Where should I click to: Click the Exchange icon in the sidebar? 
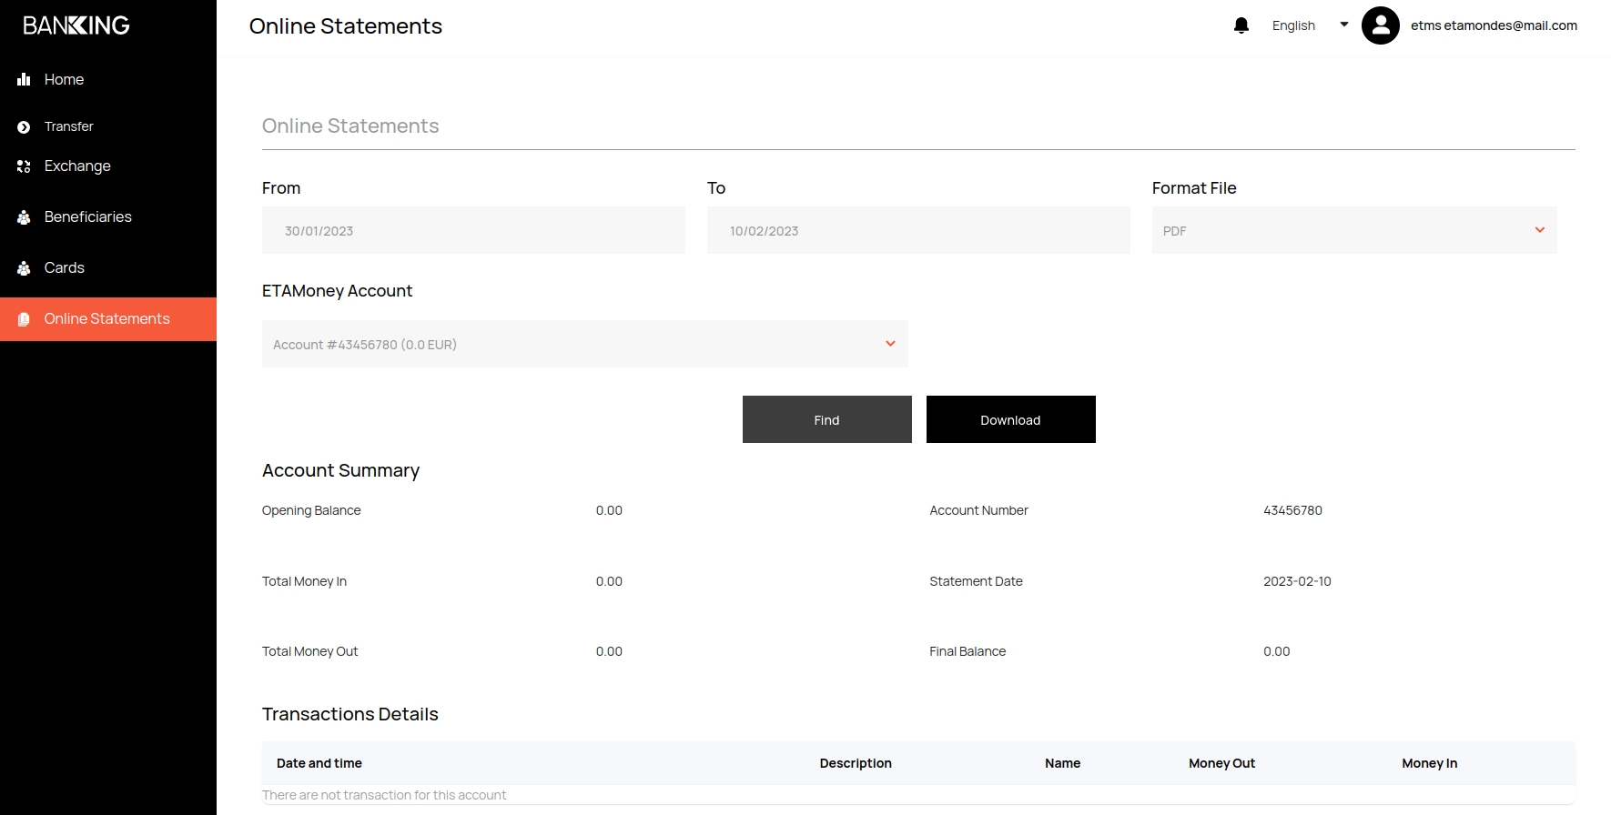(24, 166)
